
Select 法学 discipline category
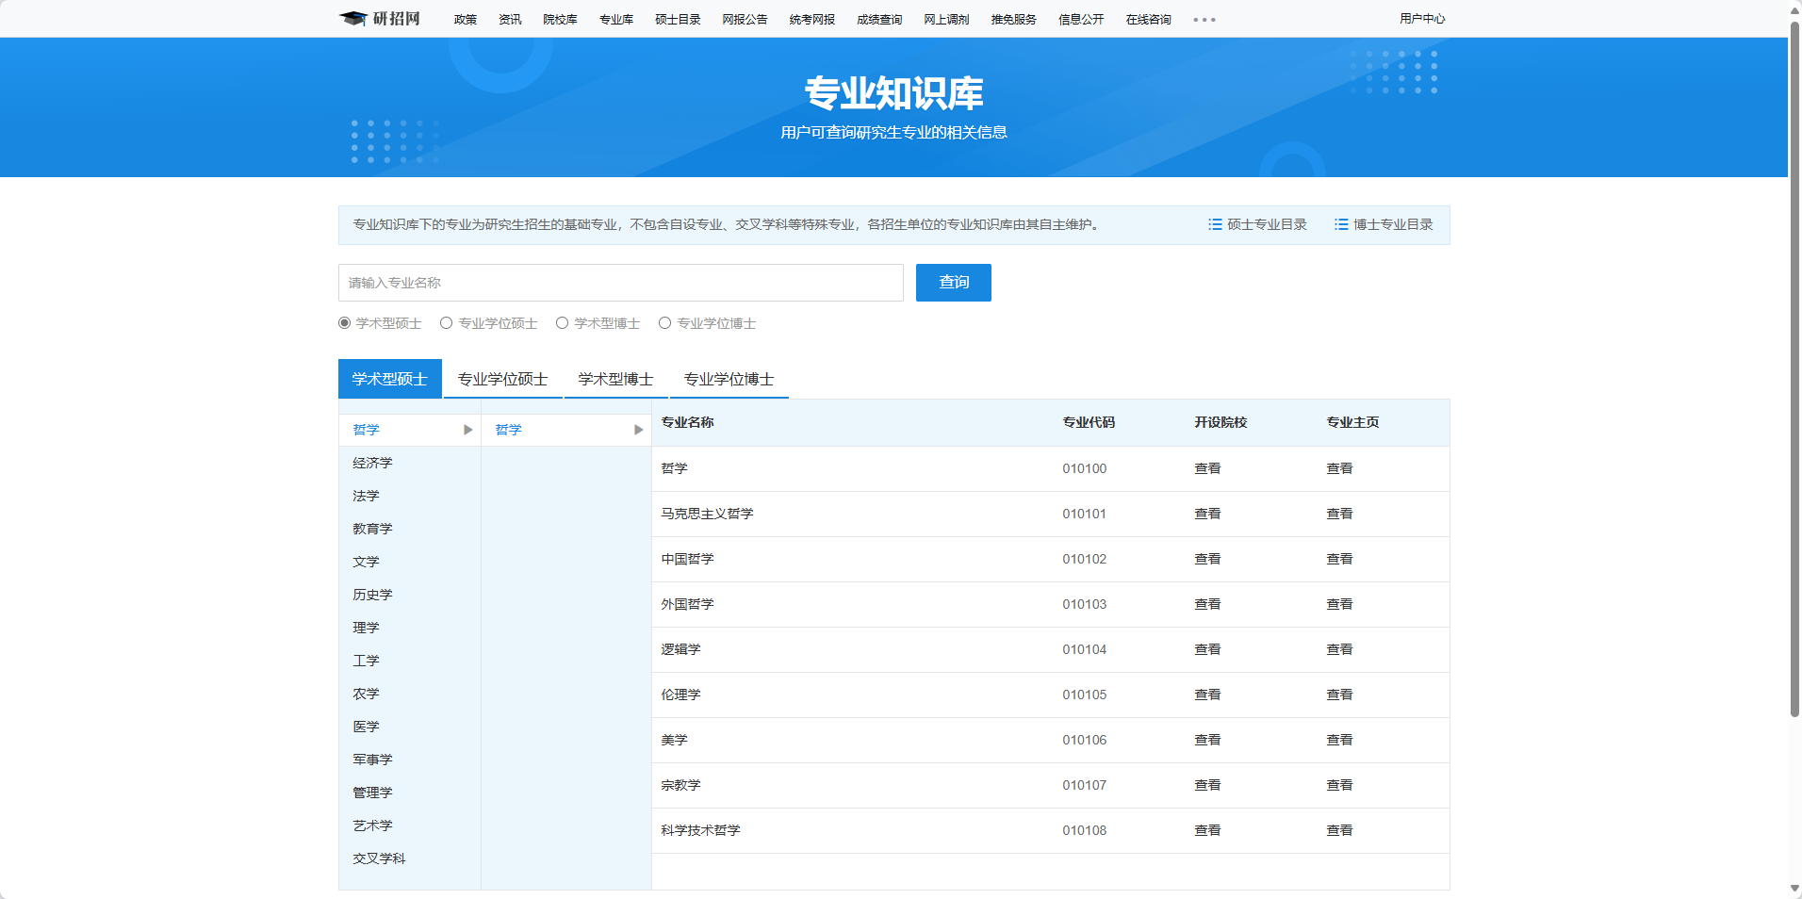coord(367,496)
